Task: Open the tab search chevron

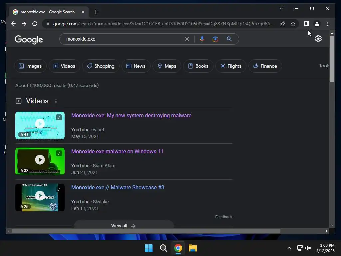Action: (281, 8)
